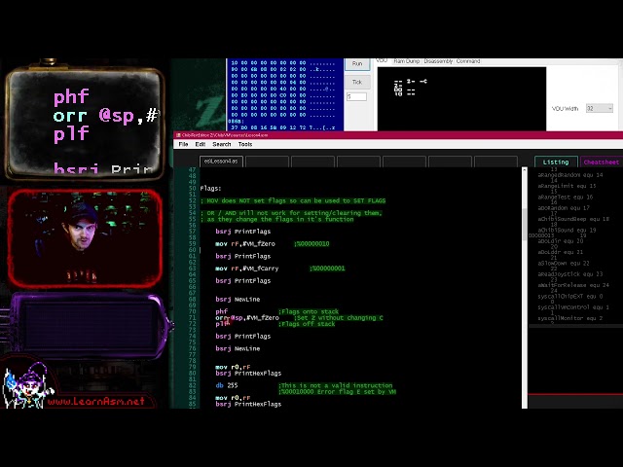Click listing row 'syscallMonitor equ 2'
The image size is (623, 467).
tap(570, 318)
